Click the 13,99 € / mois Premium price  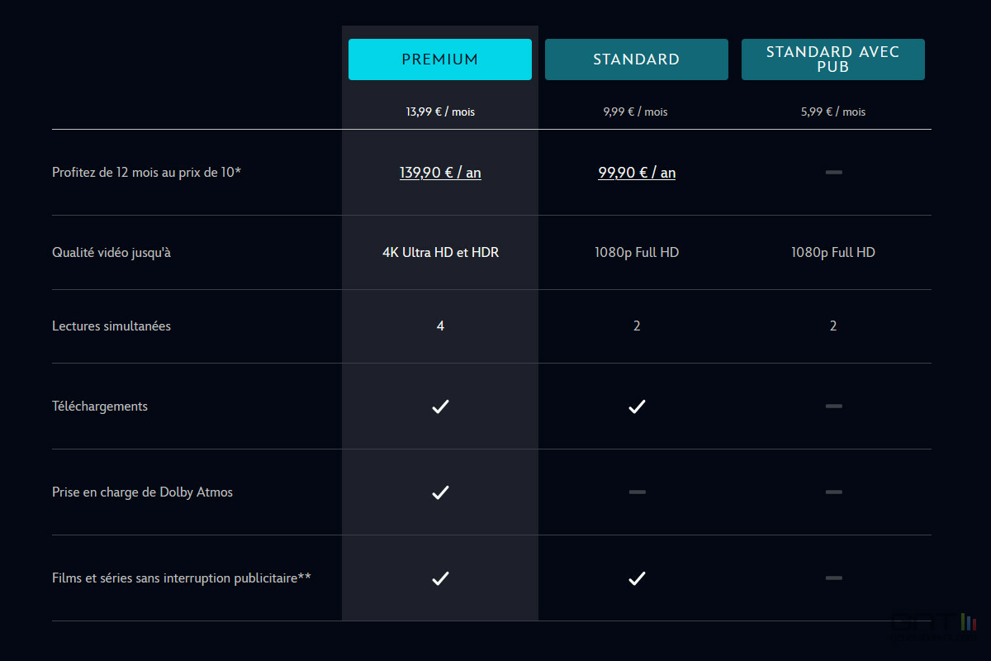[x=440, y=112]
